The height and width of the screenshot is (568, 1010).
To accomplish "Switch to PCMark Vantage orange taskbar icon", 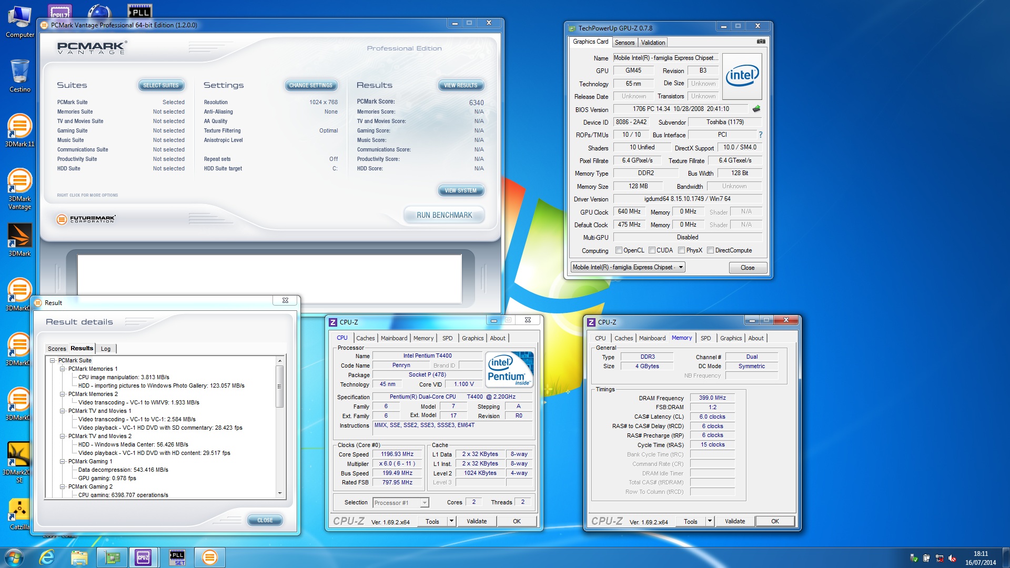I will [x=209, y=557].
